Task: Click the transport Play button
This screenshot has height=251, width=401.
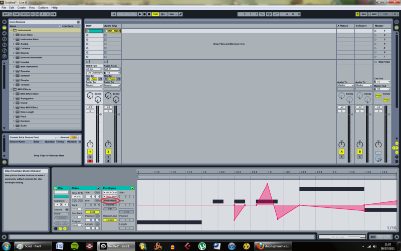Action: (x=140, y=14)
